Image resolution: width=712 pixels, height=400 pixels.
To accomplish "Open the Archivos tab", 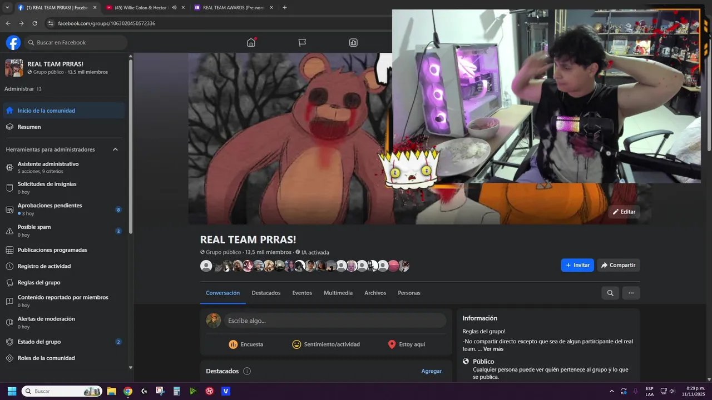I will pos(375,293).
